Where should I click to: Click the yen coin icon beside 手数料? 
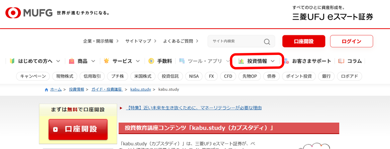151,61
